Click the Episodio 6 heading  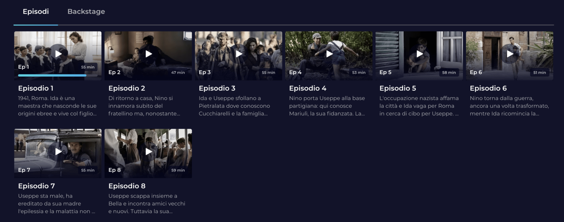tap(488, 88)
